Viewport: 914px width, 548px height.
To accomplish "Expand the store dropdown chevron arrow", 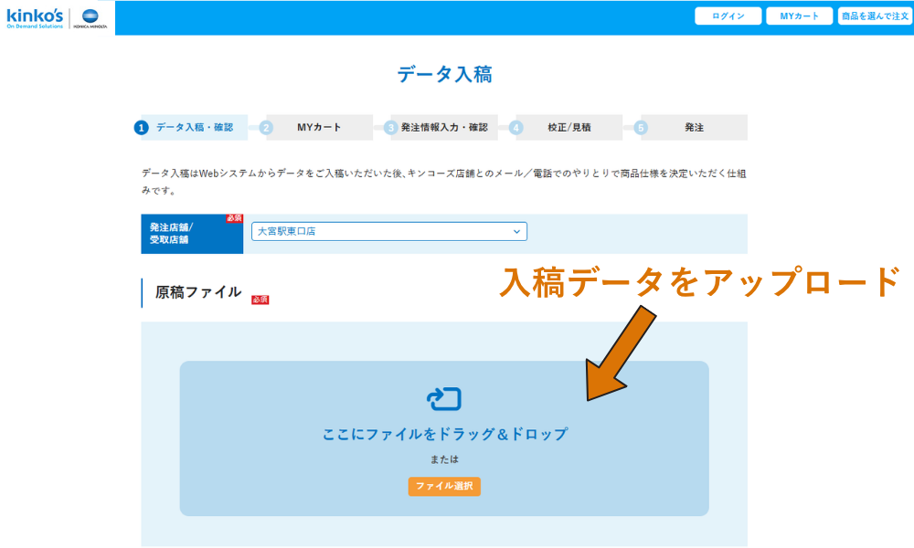I will [x=516, y=232].
